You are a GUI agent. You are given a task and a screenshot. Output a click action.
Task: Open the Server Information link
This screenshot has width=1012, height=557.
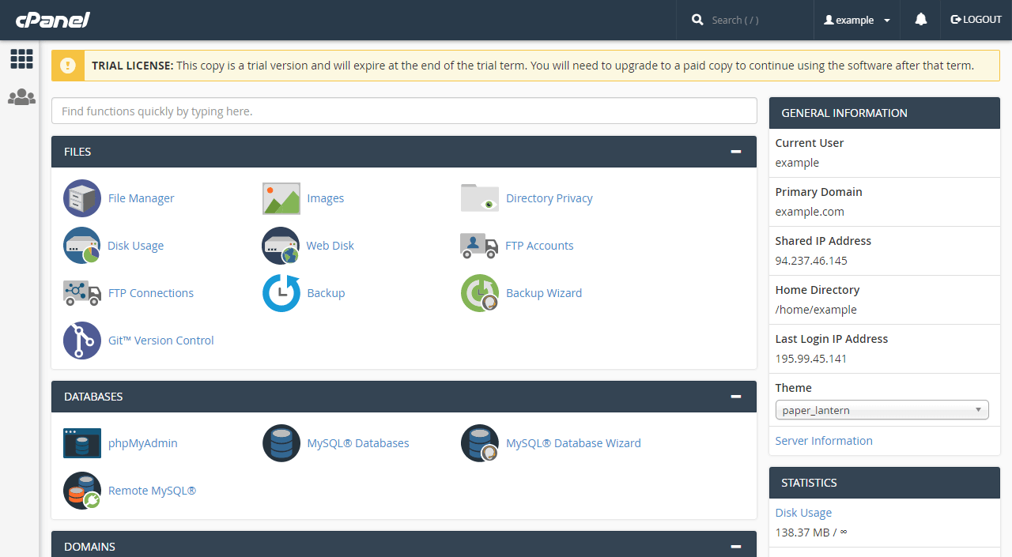click(x=824, y=441)
